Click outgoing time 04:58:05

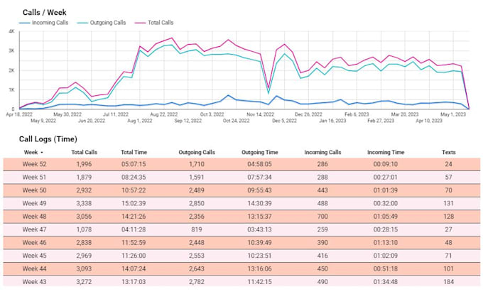[260, 164]
